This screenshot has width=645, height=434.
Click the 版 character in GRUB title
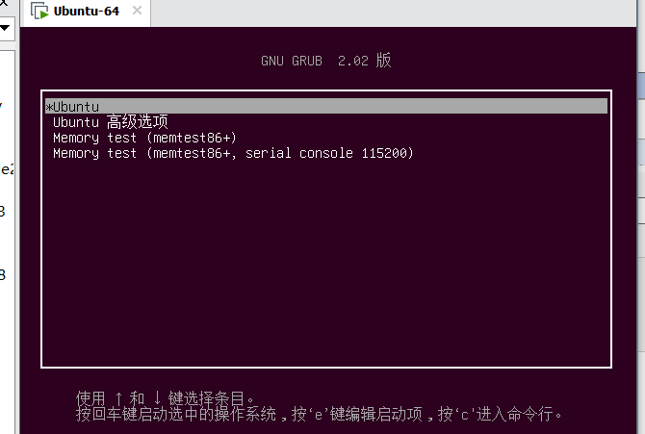[383, 61]
